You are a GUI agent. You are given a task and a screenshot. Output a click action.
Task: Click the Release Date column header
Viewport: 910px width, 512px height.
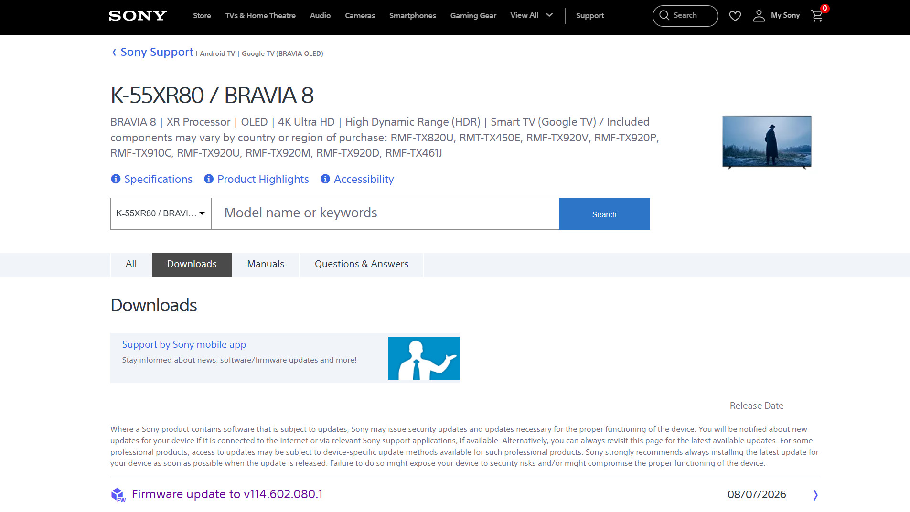click(756, 405)
